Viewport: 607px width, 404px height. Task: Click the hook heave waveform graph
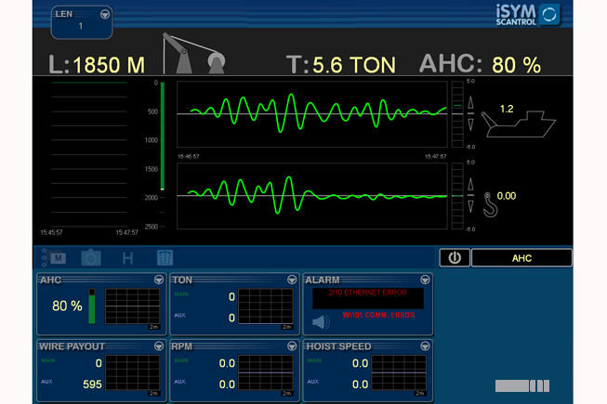(x=312, y=196)
